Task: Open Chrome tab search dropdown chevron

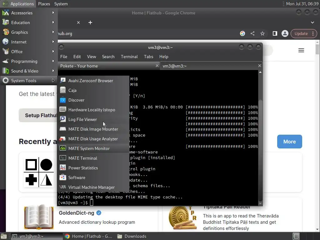Action: [x=312, y=22]
